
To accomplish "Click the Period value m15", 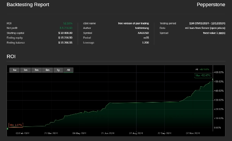I will click(x=146, y=38).
